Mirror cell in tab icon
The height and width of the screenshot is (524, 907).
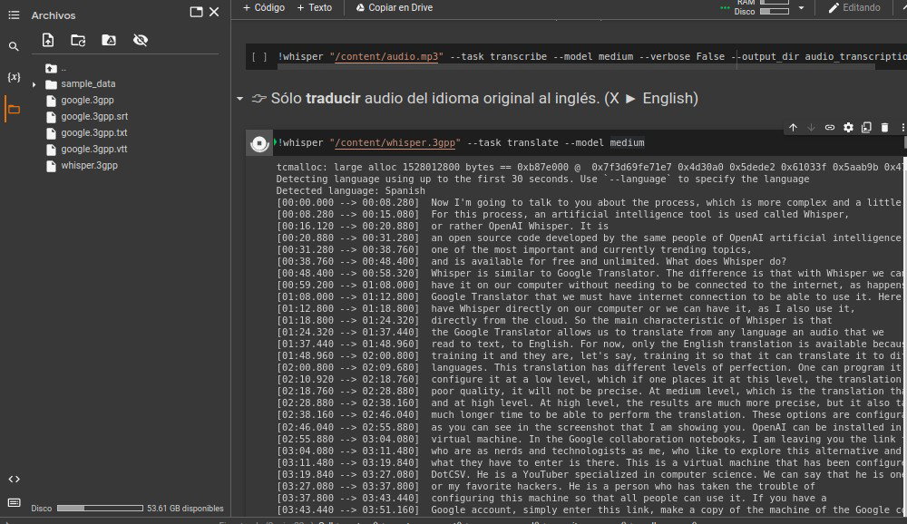(866, 127)
